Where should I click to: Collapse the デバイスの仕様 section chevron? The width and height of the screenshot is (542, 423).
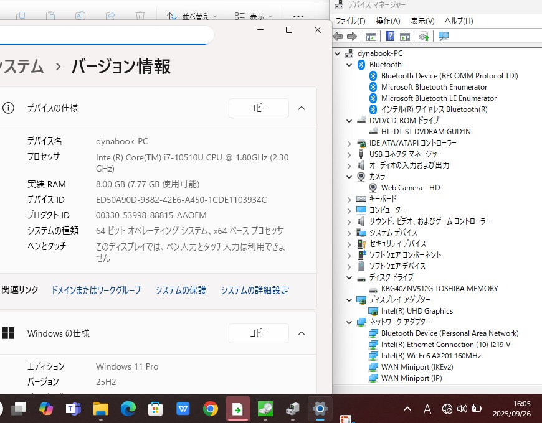coord(302,108)
